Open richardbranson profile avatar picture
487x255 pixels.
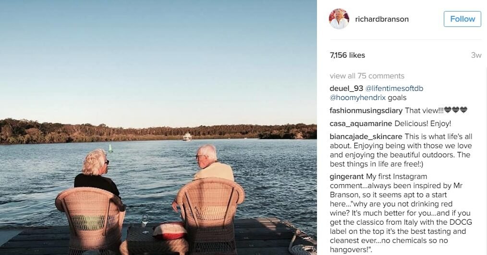(x=339, y=19)
